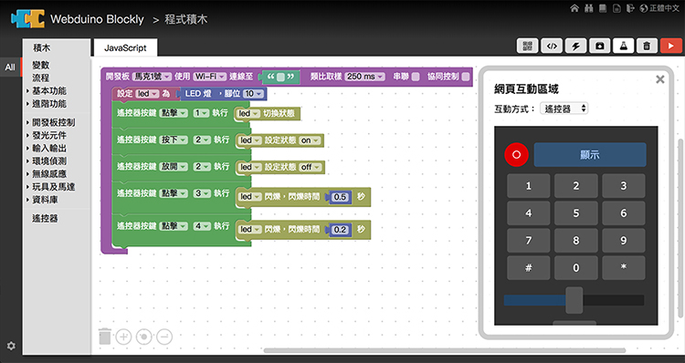This screenshot has width=685, height=363.
Task: Expand the 無線感應 category
Action: click(49, 173)
